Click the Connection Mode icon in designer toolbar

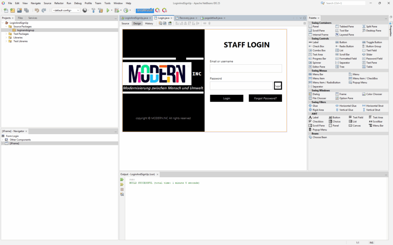(165, 23)
